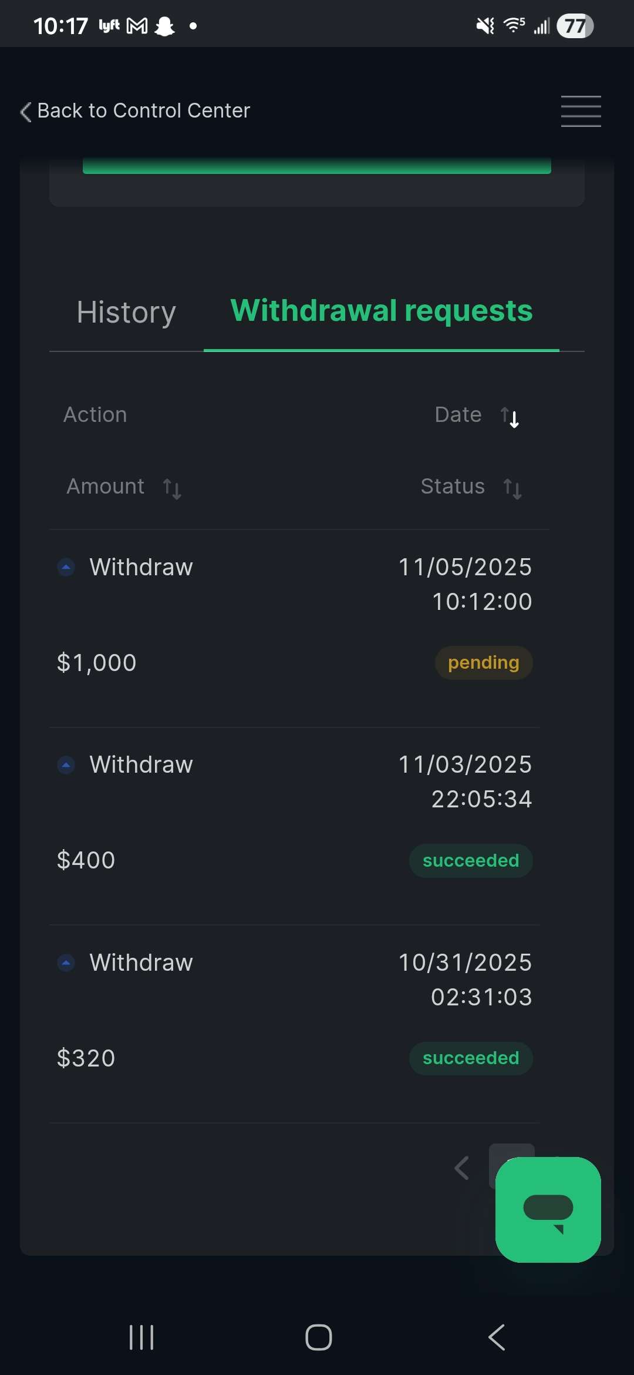Select the Withdrawal requests tab
The width and height of the screenshot is (634, 1375).
(x=382, y=311)
